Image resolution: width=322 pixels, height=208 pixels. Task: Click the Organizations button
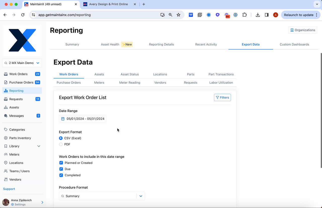point(303,30)
